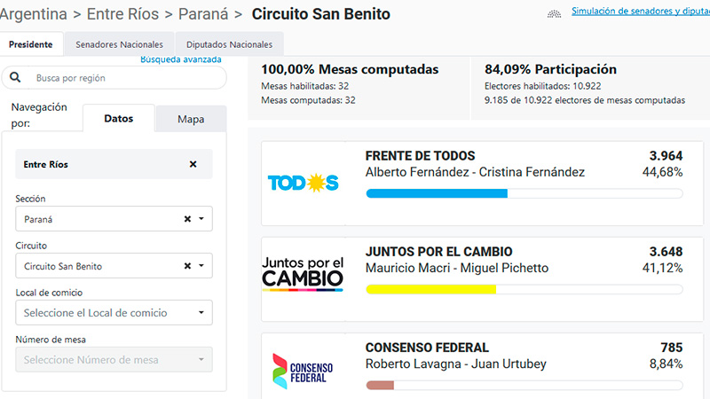Switch to the Diputados Nacionales tab
710x399 pixels.
click(x=230, y=44)
